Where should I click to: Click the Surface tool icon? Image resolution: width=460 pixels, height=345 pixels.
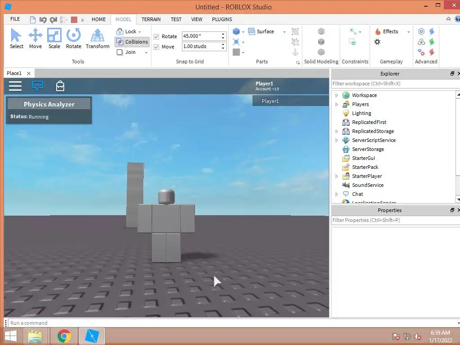pyautogui.click(x=252, y=31)
